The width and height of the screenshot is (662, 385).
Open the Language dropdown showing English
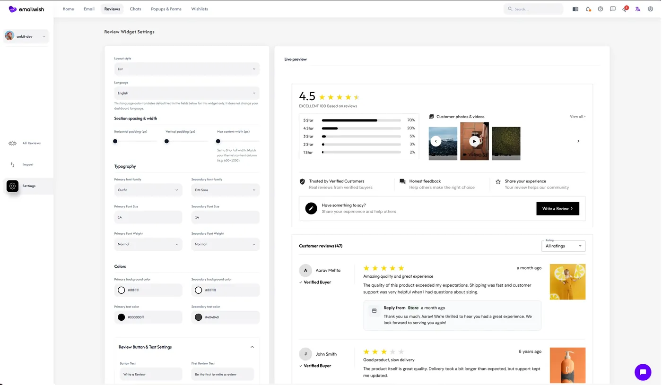point(187,93)
